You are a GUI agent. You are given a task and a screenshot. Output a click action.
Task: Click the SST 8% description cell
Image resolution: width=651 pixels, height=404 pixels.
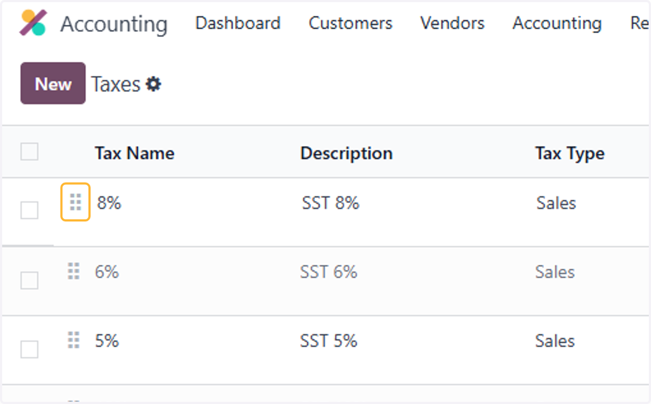click(330, 203)
